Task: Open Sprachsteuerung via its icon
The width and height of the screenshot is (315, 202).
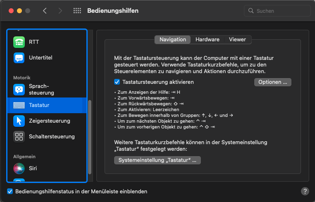Action: point(19,89)
